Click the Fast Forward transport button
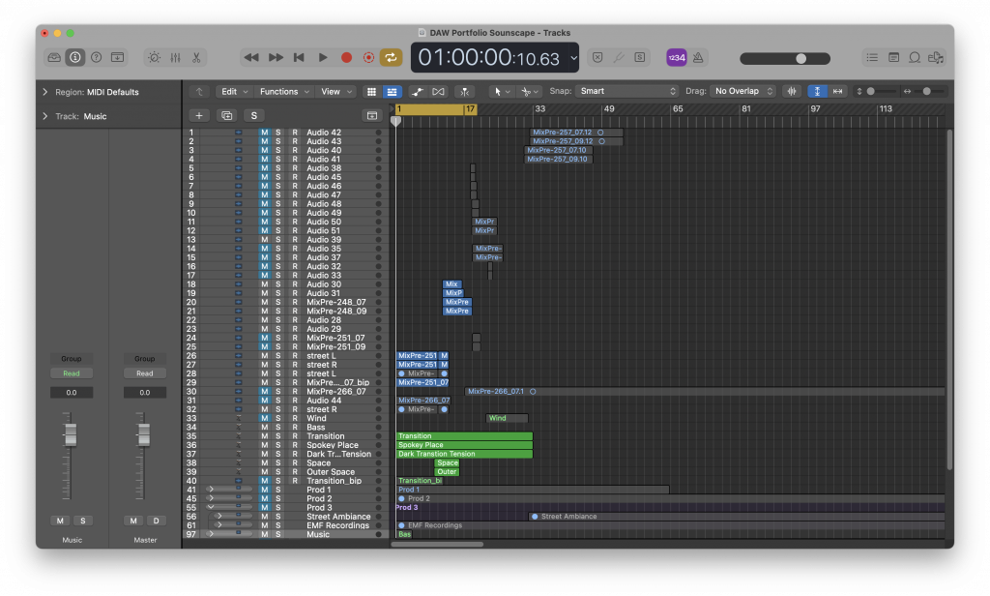Image resolution: width=990 pixels, height=596 pixels. 276,57
